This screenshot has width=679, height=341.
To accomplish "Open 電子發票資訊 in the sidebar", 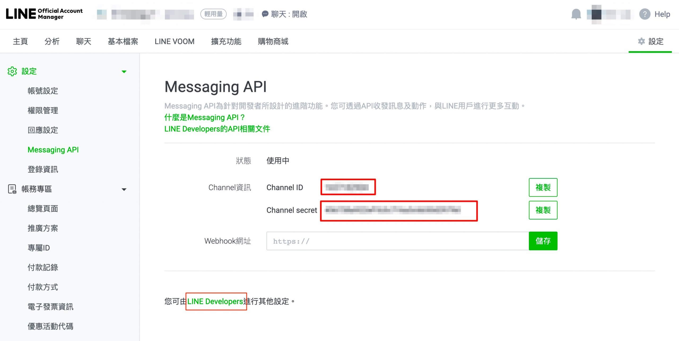I will pyautogui.click(x=50, y=307).
